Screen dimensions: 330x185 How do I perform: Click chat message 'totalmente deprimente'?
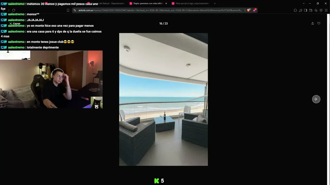click(43, 48)
